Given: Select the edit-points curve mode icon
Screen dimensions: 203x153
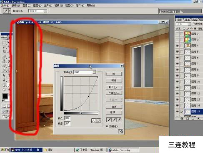Looking at the screenshot, I should tap(94, 121).
